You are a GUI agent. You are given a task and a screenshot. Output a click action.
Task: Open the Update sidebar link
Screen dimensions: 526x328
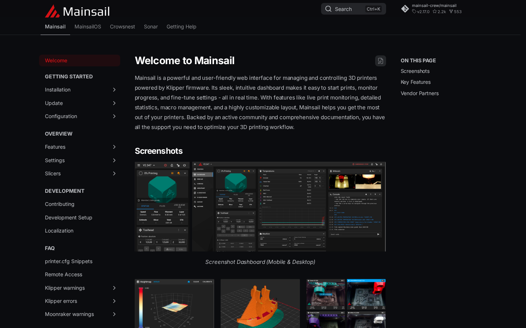(x=54, y=103)
